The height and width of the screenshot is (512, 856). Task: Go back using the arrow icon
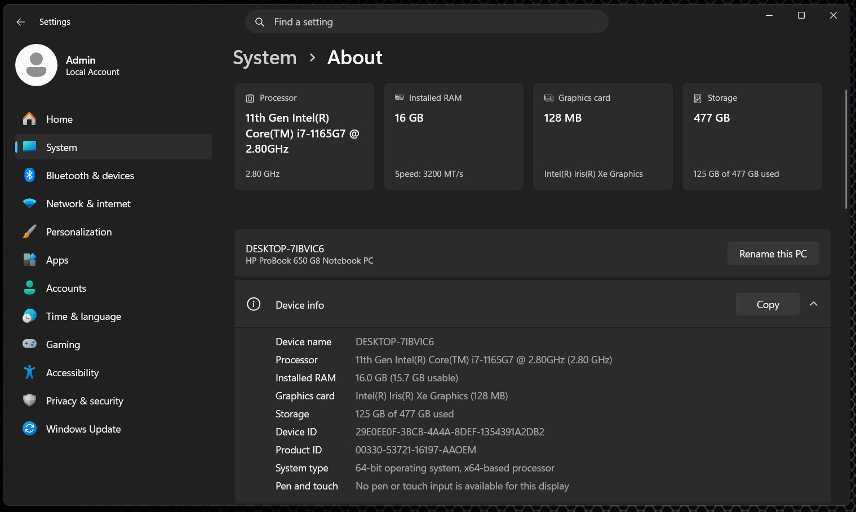21,22
